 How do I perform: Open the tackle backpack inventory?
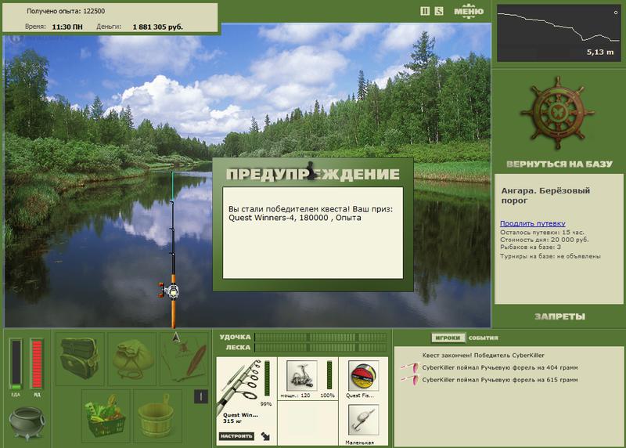coord(80,359)
